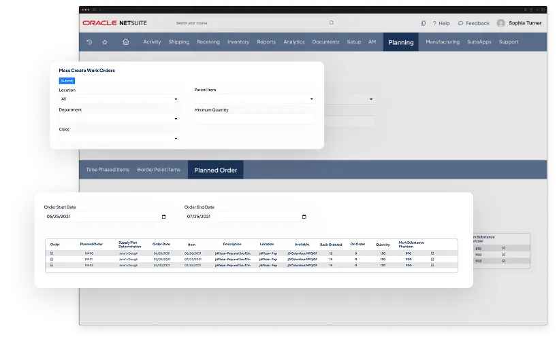Image resolution: width=557 pixels, height=339 pixels.
Task: Click the Planned Order column header
Action: [x=91, y=244]
